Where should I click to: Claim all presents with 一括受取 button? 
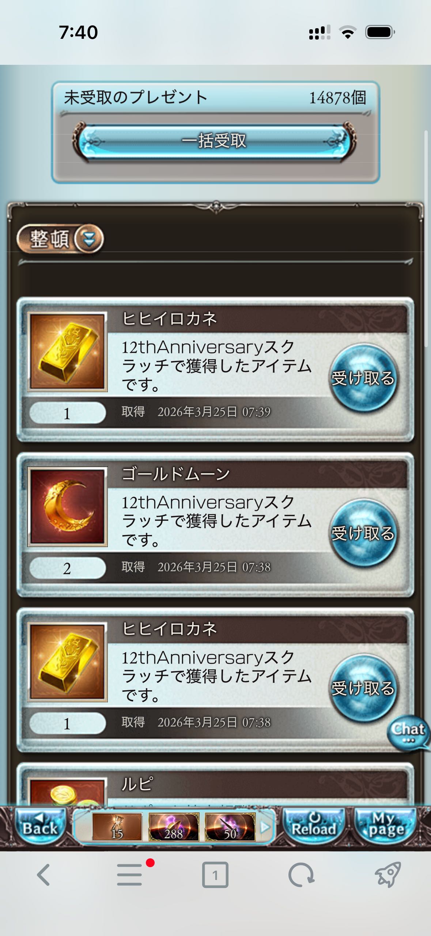[x=214, y=141]
